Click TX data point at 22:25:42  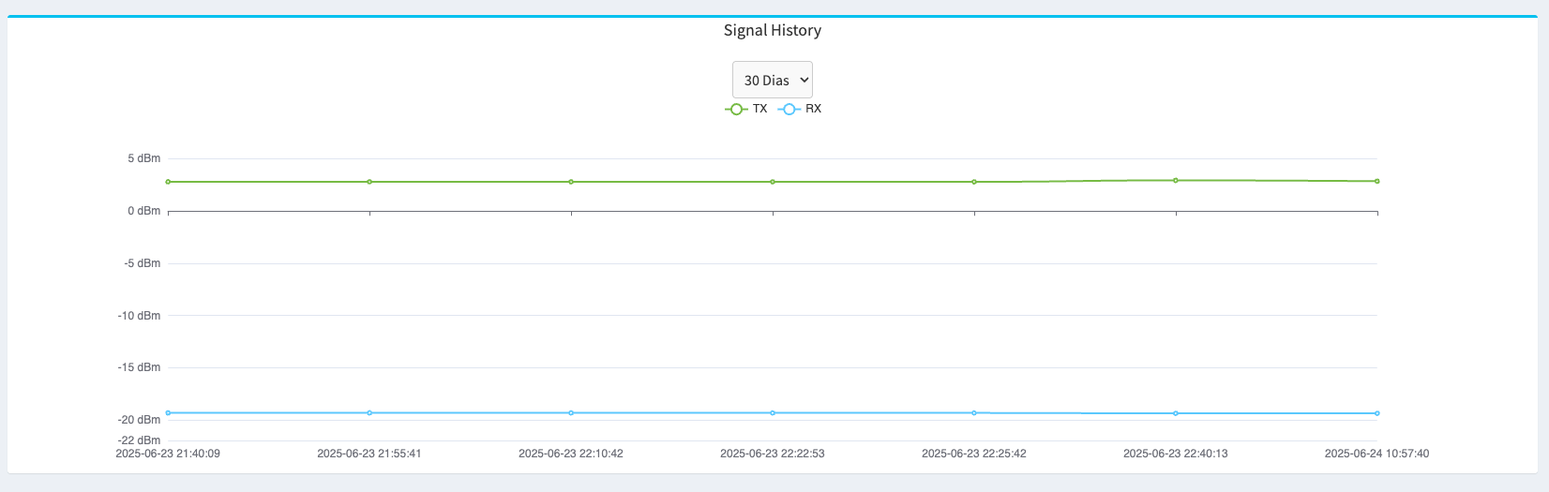coord(974,182)
